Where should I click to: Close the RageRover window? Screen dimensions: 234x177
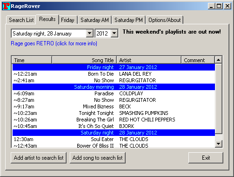tap(227, 6)
